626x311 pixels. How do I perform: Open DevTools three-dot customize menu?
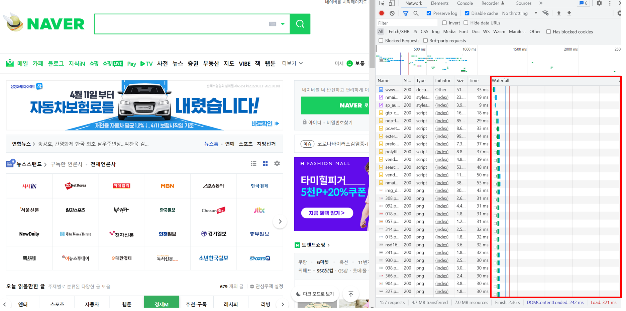click(610, 3)
